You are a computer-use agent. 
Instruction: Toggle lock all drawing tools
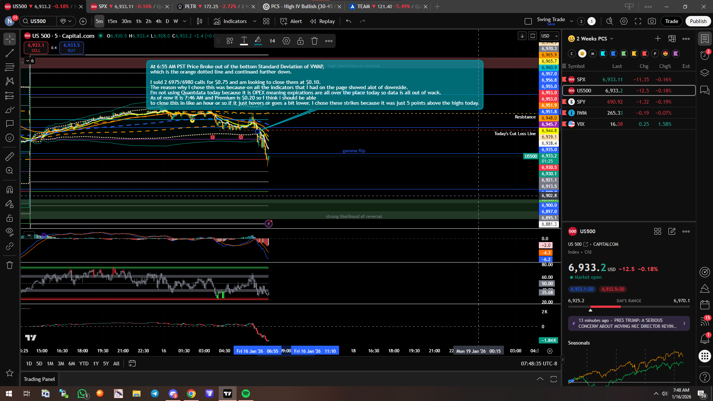[x=10, y=218]
